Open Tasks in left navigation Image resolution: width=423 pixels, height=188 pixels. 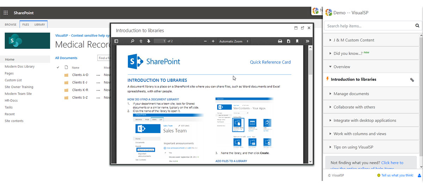coord(8,107)
